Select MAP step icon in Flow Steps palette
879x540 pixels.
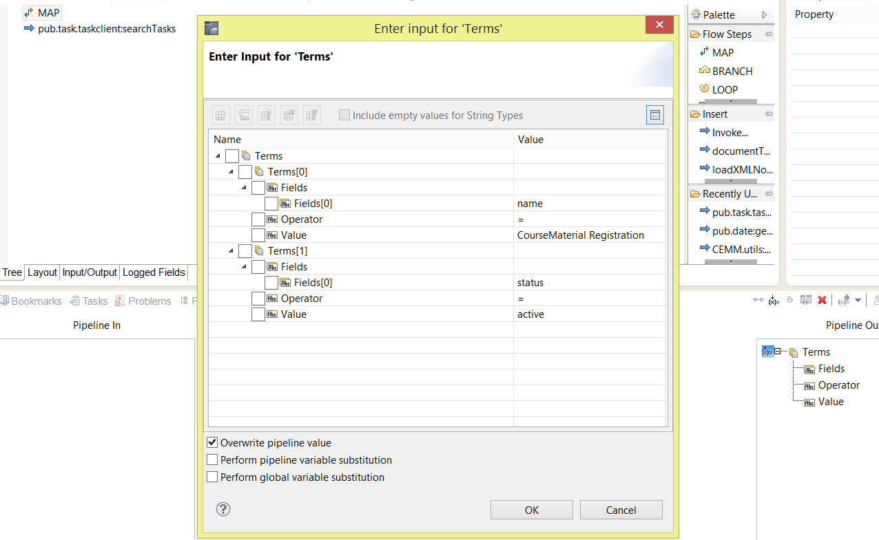click(704, 52)
